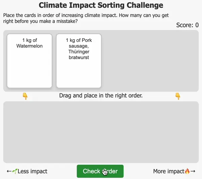The height and width of the screenshot is (179, 202).
Task: Click the fire emoji beside More impact
Action: [x=188, y=171]
